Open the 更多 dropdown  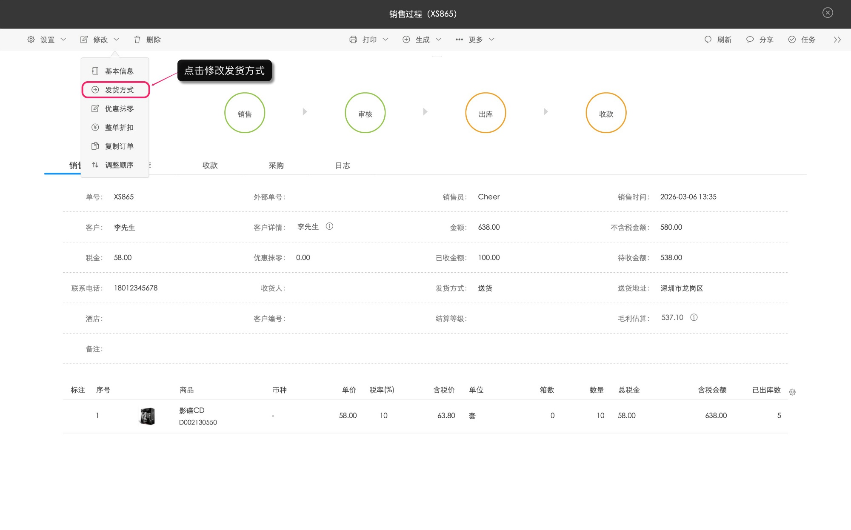click(475, 40)
